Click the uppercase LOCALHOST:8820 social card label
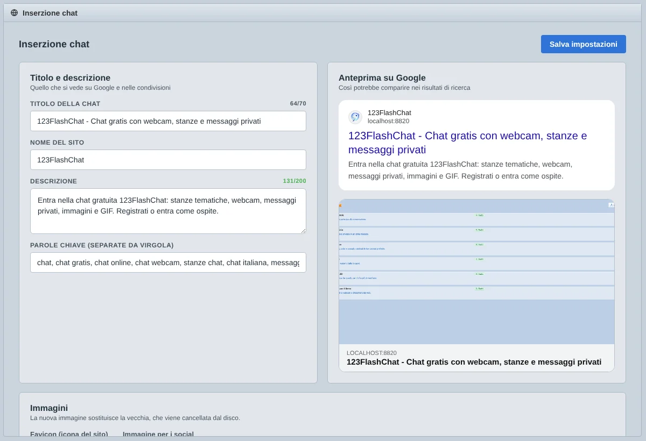 click(372, 353)
